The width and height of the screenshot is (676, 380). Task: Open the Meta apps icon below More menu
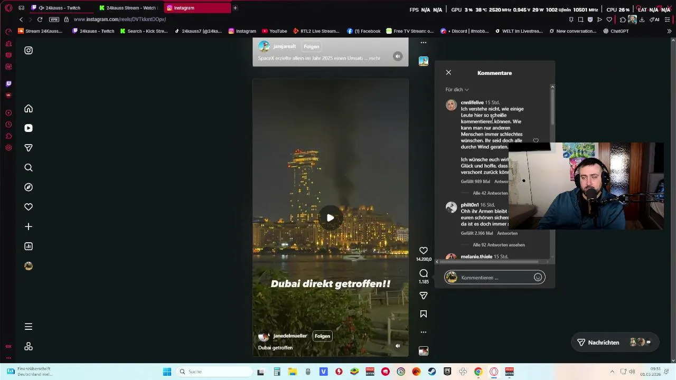(29, 346)
